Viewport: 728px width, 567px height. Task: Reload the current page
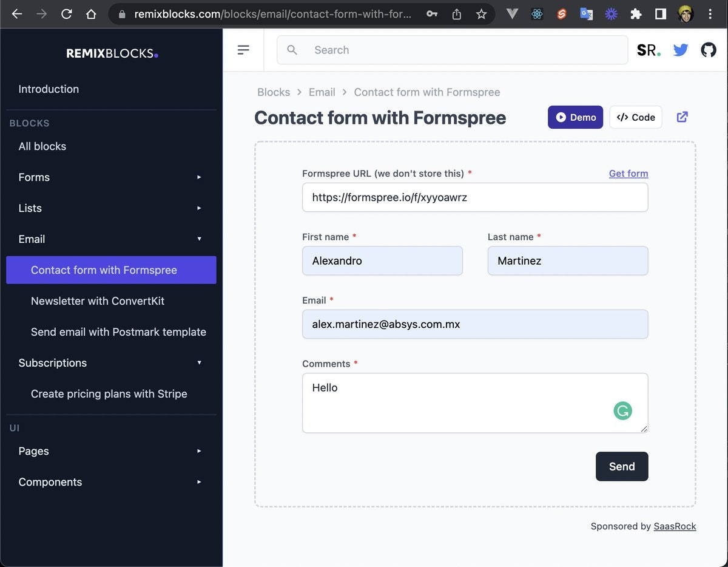tap(67, 14)
